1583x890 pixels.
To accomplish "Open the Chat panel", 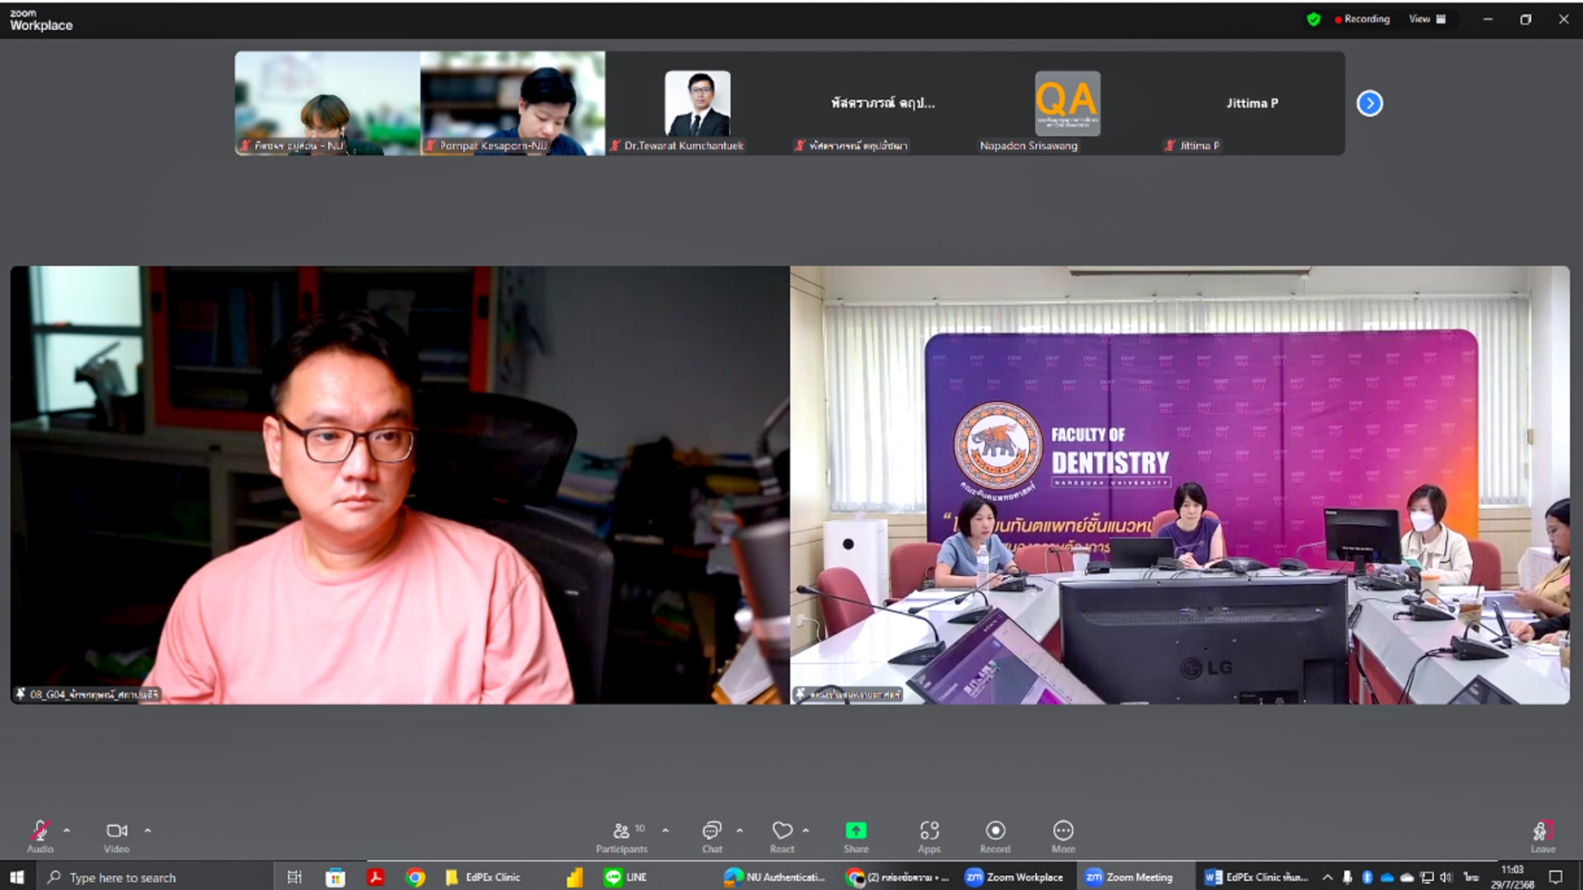I will coord(711,835).
